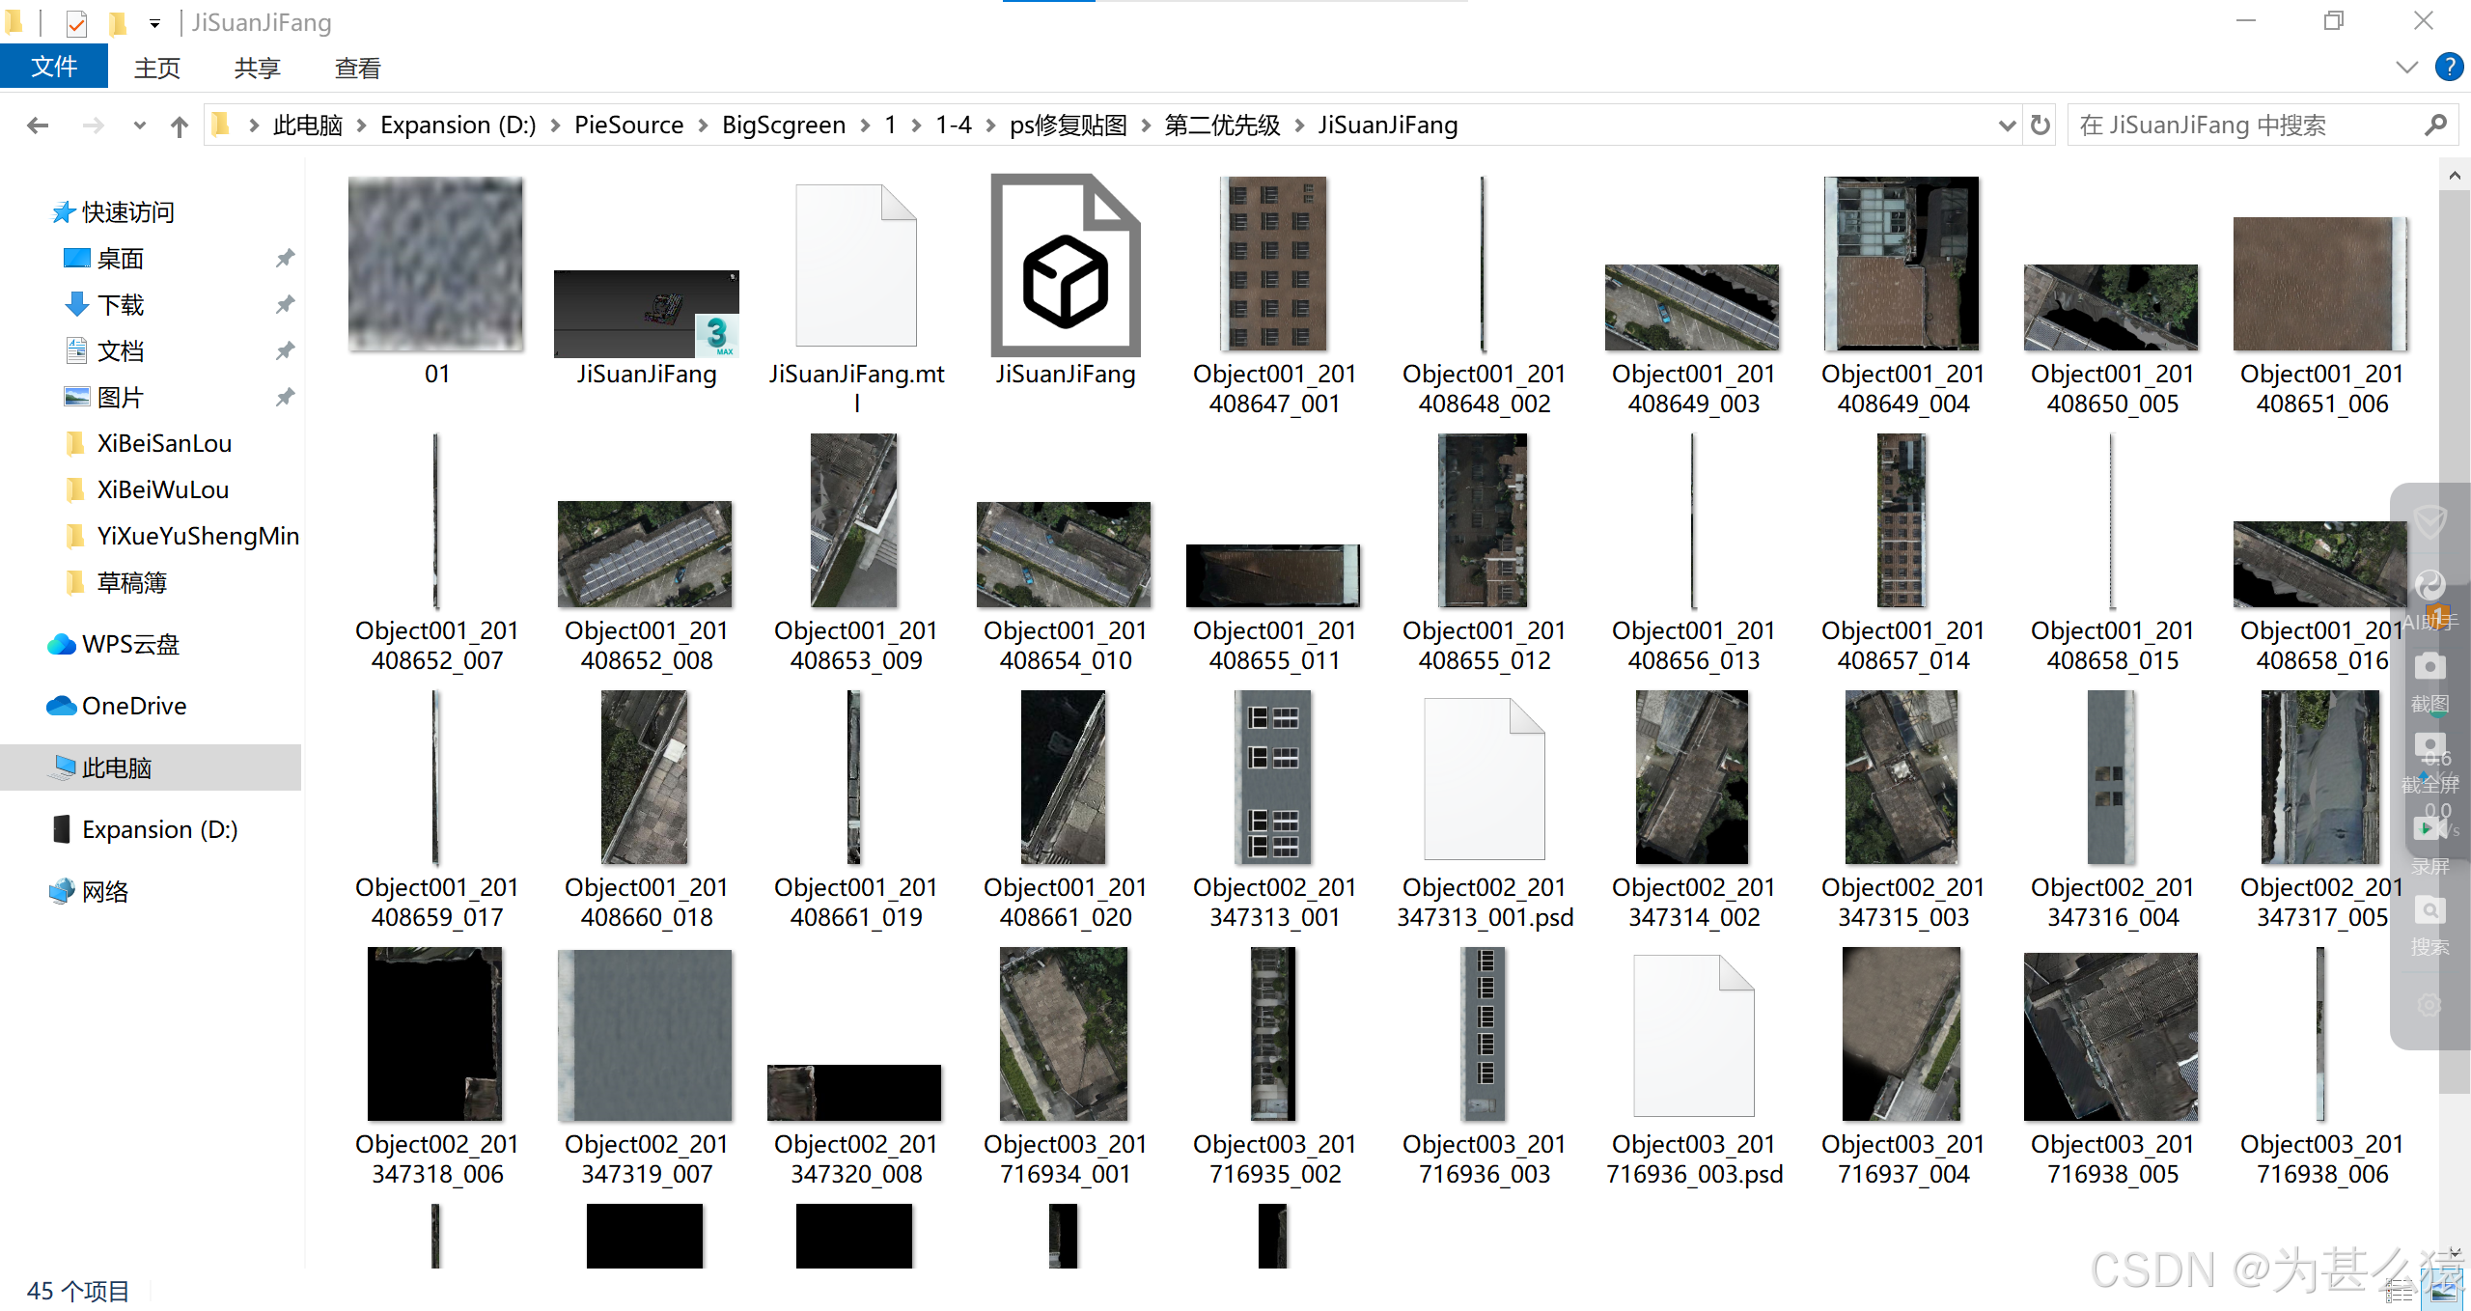The width and height of the screenshot is (2471, 1311).
Task: Expand the ribbon with chevron arrow
Action: click(2406, 68)
